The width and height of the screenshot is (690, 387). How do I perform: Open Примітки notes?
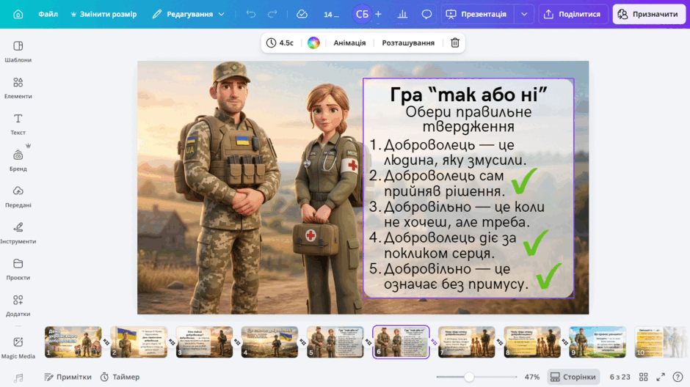tap(68, 377)
